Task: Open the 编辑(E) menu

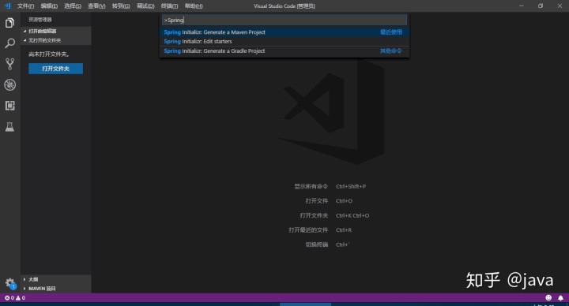Action: point(49,6)
